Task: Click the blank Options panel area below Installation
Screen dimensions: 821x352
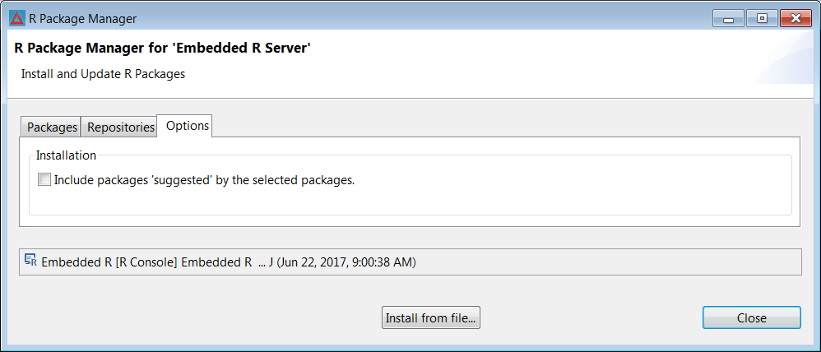Action: 410,220
